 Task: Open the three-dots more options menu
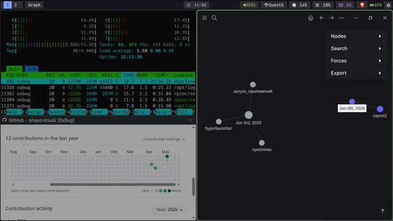(342, 18)
